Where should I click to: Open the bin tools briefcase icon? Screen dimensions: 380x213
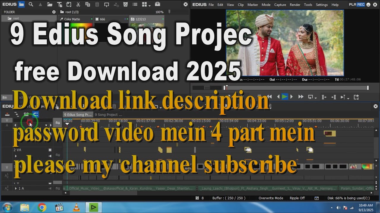[x=157, y=4]
